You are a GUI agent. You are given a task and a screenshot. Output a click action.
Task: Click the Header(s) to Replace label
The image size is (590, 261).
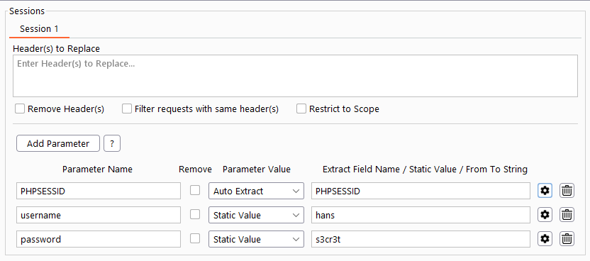click(x=57, y=48)
